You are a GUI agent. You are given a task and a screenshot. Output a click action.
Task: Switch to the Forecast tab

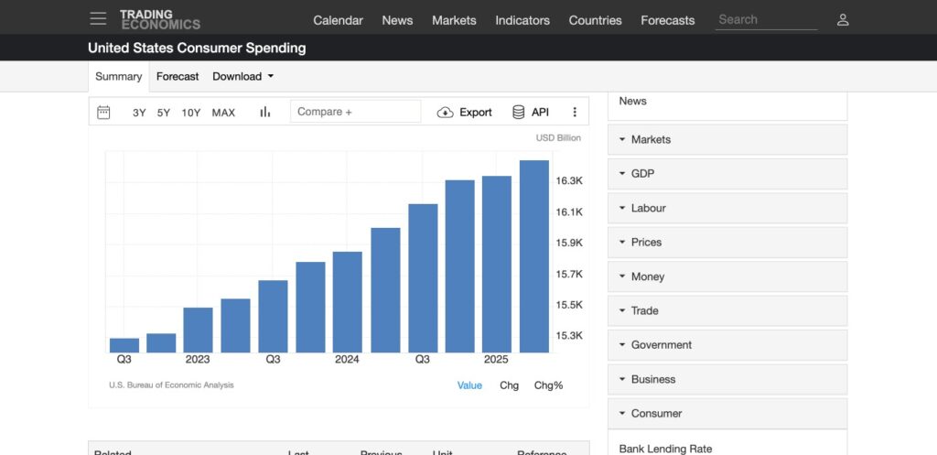click(x=178, y=77)
